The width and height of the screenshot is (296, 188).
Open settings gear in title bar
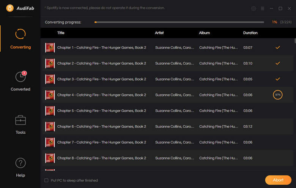253,8
